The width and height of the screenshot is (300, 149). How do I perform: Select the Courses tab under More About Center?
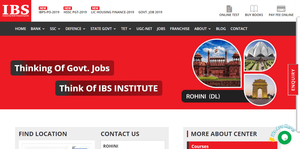[232, 145]
